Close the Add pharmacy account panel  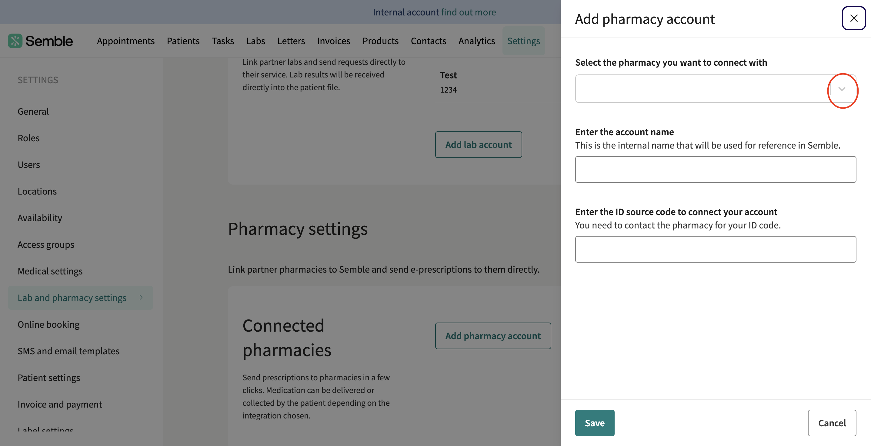pyautogui.click(x=854, y=18)
